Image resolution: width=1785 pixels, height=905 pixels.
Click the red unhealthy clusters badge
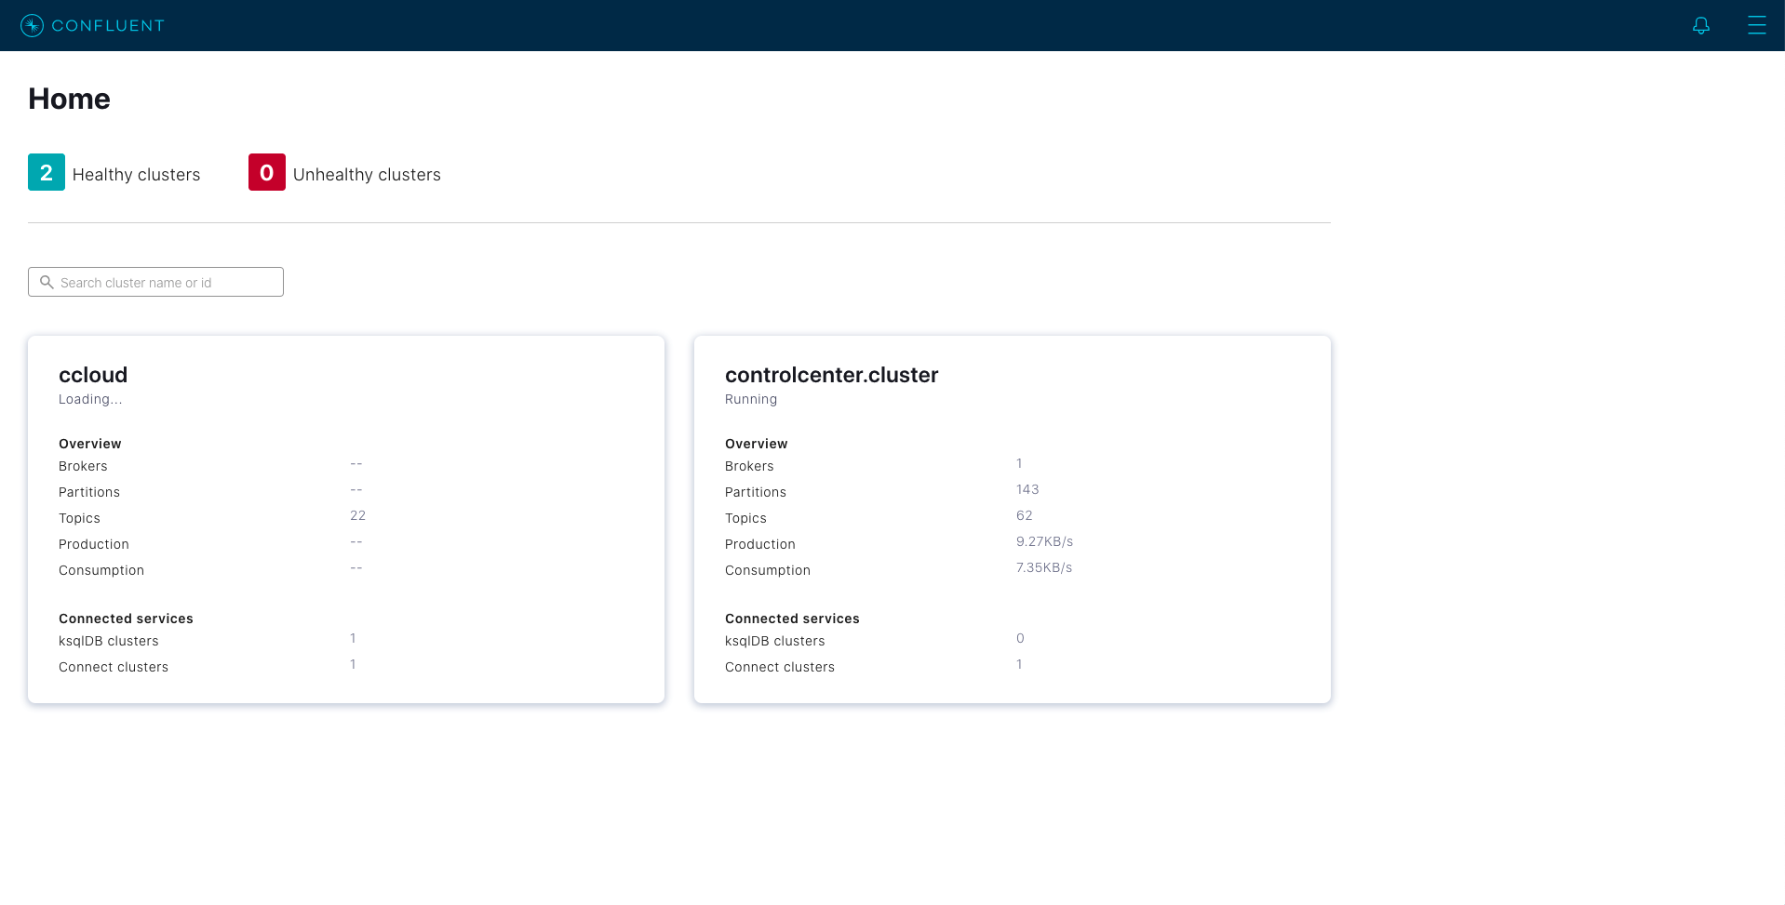pos(267,172)
